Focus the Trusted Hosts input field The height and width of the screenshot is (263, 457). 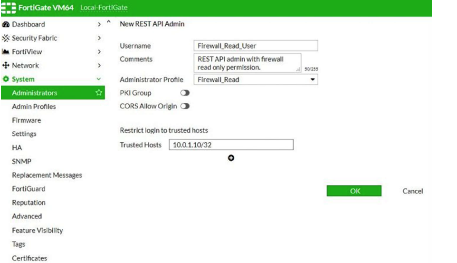[231, 145]
